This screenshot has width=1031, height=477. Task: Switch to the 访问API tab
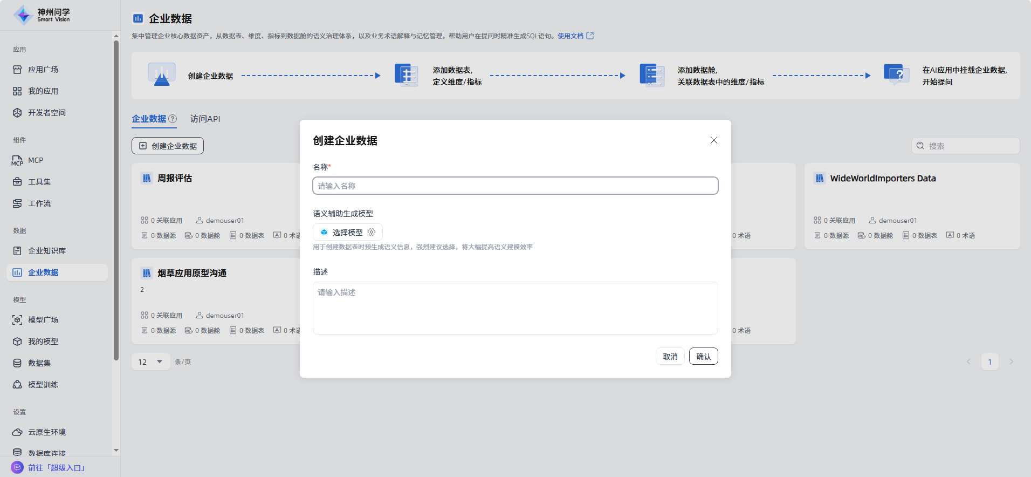pyautogui.click(x=205, y=119)
